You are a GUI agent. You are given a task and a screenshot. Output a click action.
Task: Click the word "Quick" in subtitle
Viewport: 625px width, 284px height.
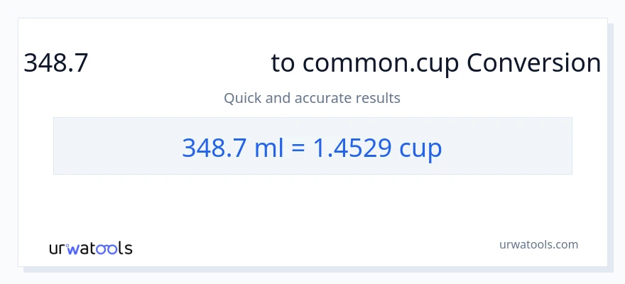coord(242,98)
